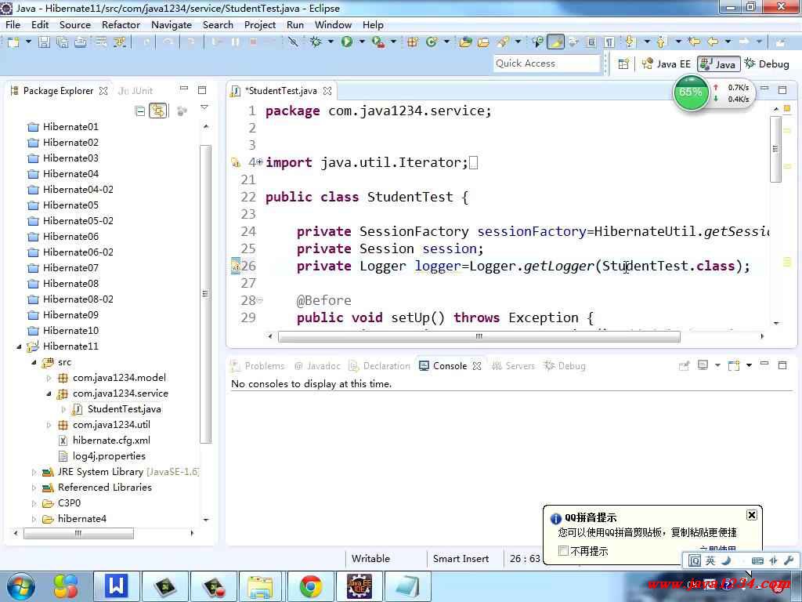The height and width of the screenshot is (602, 802).
Task: Expand the com.java1234.model package
Action: [x=49, y=379]
